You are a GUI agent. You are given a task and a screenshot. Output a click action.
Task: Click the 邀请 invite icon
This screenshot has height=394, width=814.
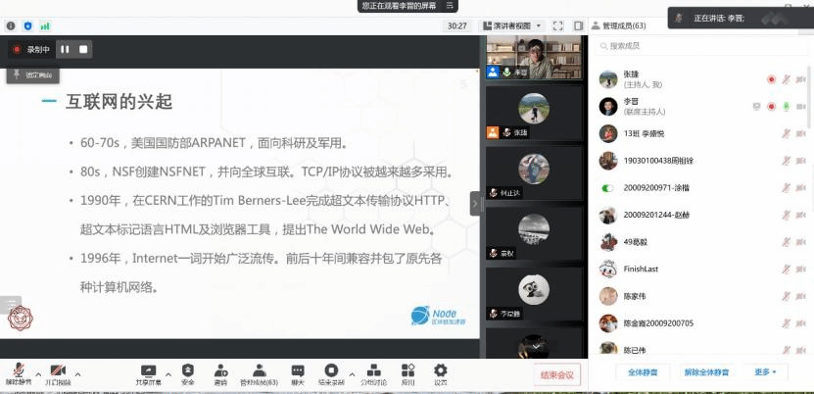tap(221, 370)
